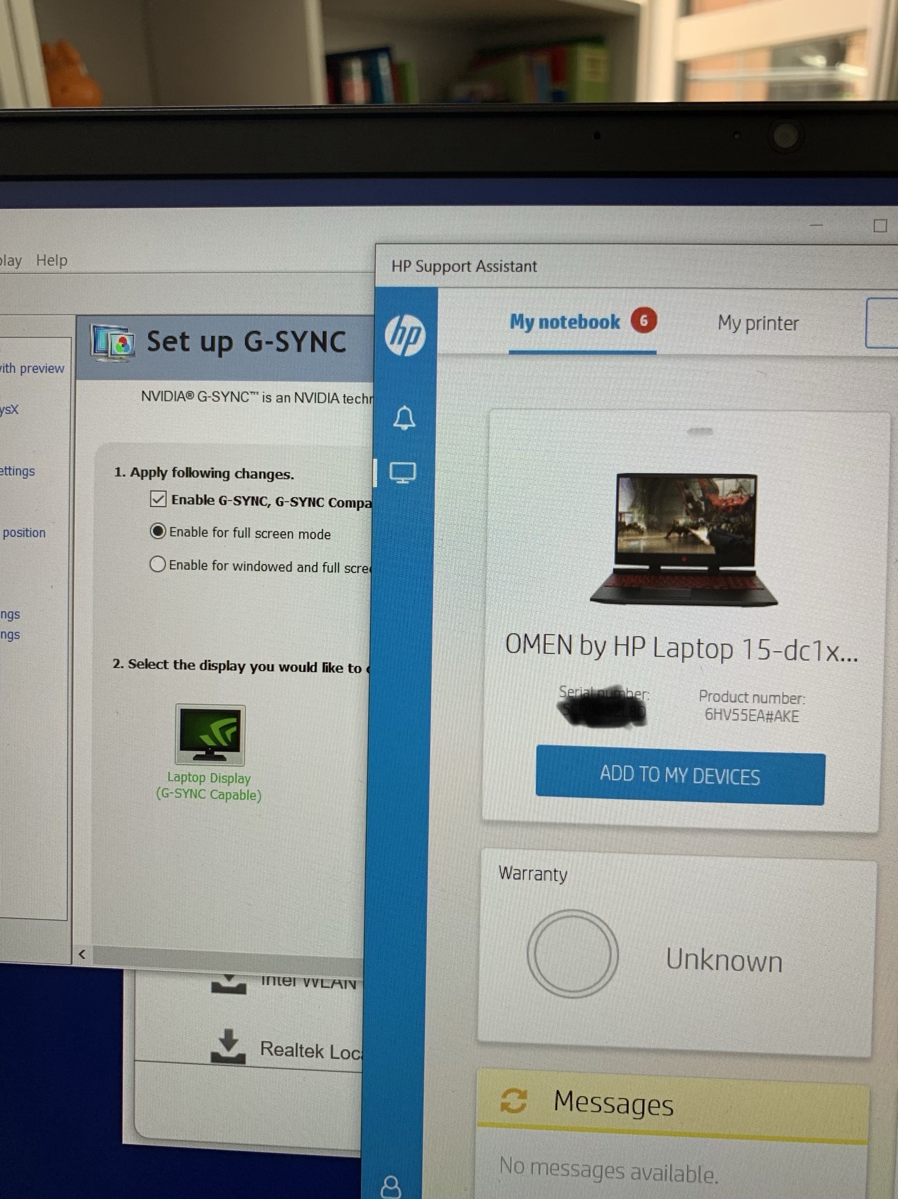Click the Warranty card heading

533,873
